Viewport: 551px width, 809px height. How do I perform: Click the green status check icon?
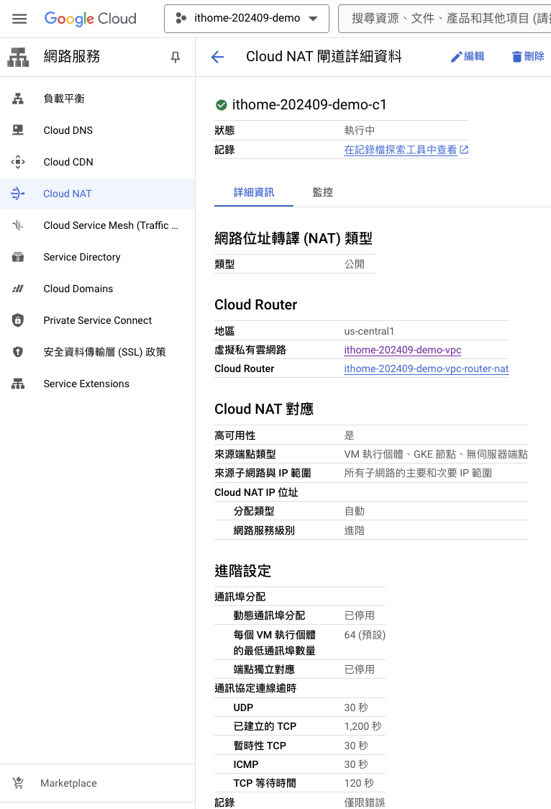tap(221, 105)
